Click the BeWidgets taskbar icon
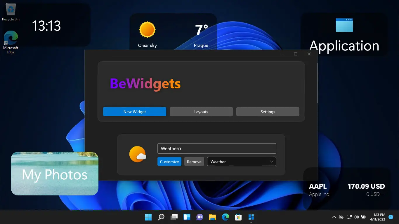399x224 pixels. pyautogui.click(x=251, y=217)
